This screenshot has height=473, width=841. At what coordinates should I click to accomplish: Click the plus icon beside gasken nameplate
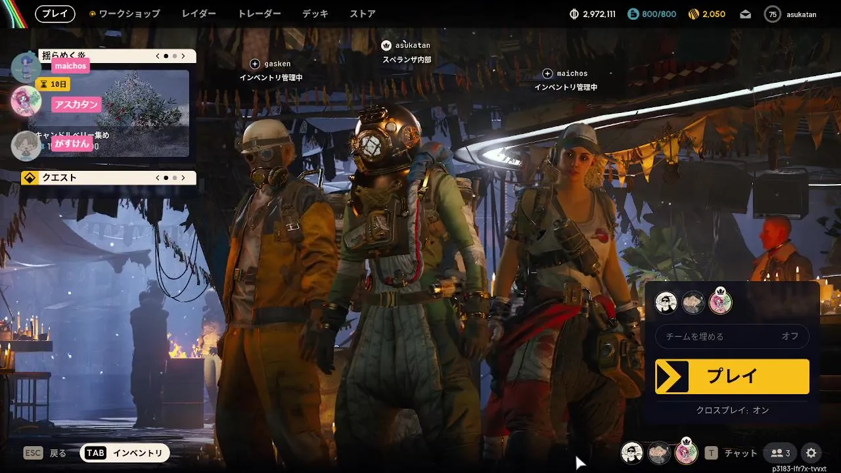255,64
